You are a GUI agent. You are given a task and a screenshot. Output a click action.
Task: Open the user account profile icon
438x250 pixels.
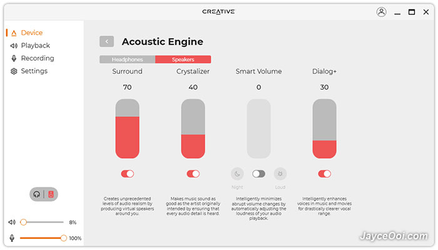[x=381, y=12]
